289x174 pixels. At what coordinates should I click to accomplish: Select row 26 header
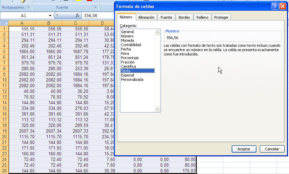[4, 171]
